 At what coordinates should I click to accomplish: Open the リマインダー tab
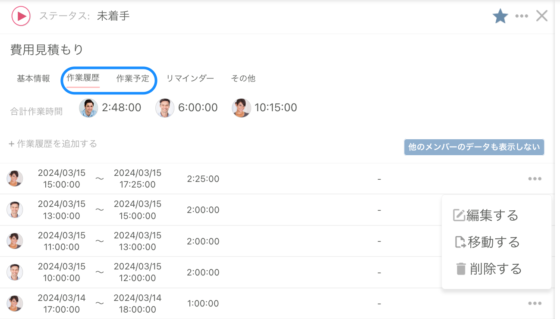[x=190, y=78]
